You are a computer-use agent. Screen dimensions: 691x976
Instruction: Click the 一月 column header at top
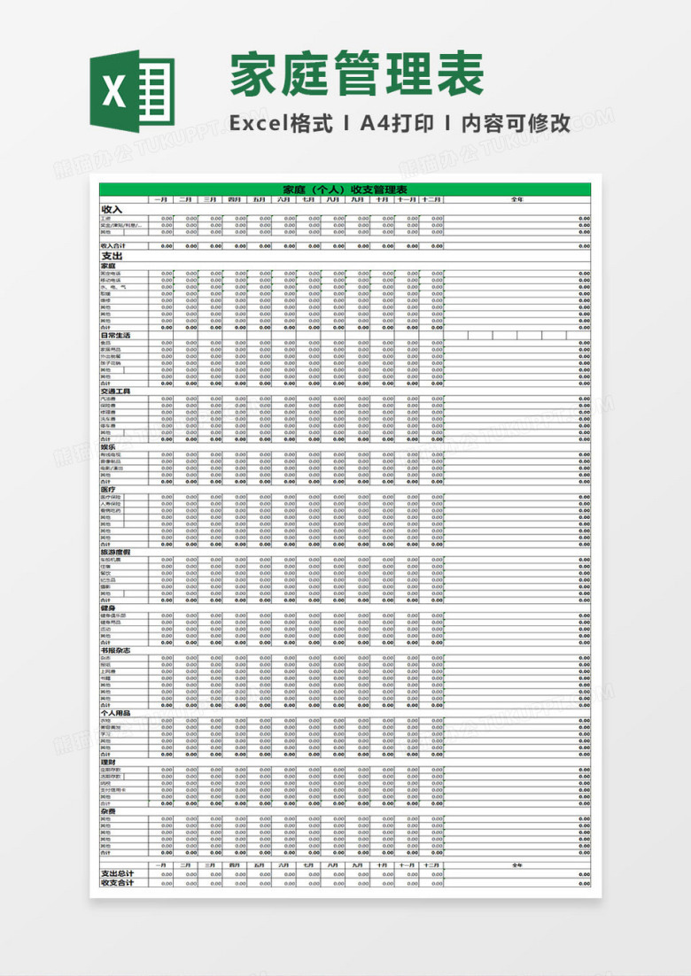coord(160,200)
